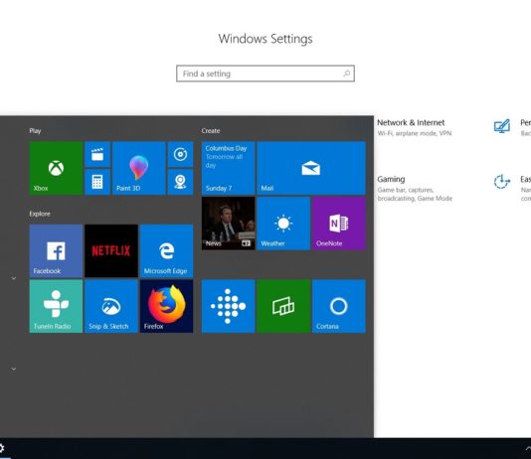
Task: Launch Movies & TV clapperboard tile
Action: (x=97, y=155)
